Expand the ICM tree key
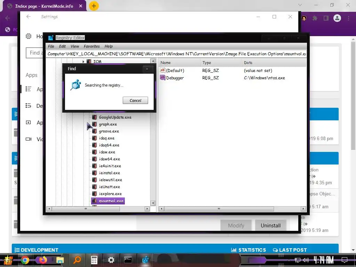This screenshot has height=267, width=356. tap(83, 62)
